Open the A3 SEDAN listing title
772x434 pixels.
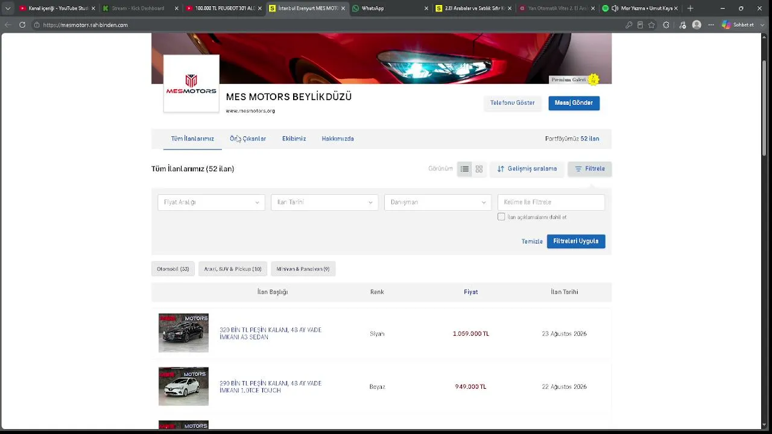click(270, 333)
